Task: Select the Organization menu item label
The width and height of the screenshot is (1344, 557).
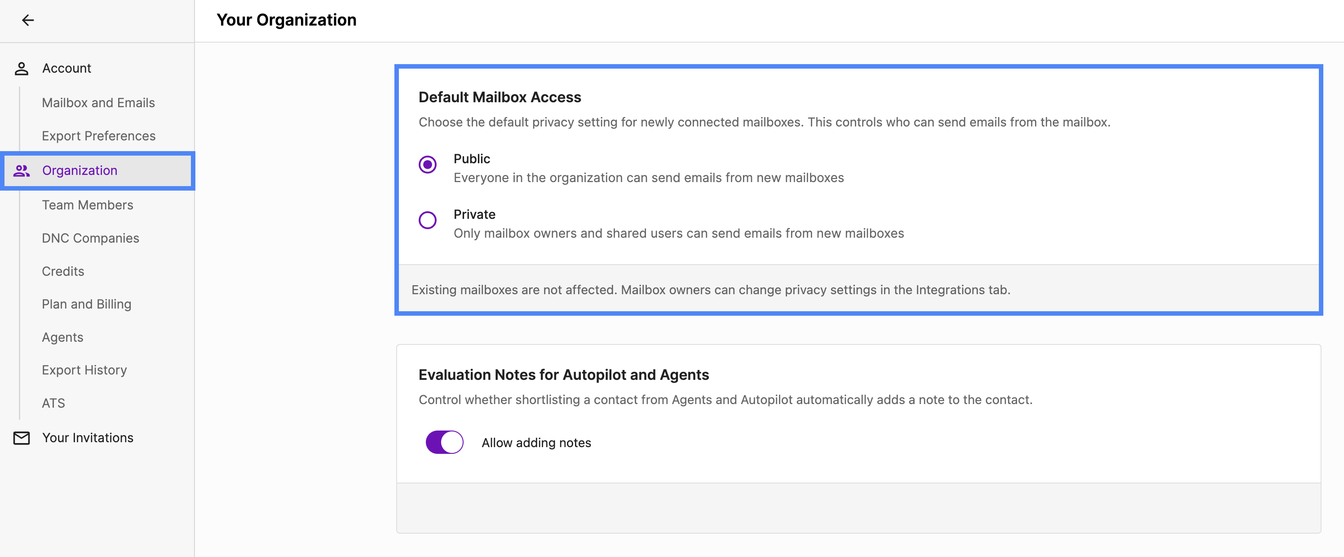Action: [80, 170]
